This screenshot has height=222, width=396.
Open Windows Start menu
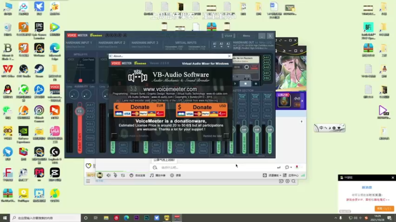pos(5,218)
